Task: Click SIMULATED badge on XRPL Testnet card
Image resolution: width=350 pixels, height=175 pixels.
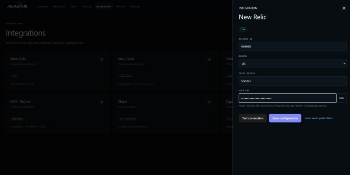Action: (x=17, y=119)
